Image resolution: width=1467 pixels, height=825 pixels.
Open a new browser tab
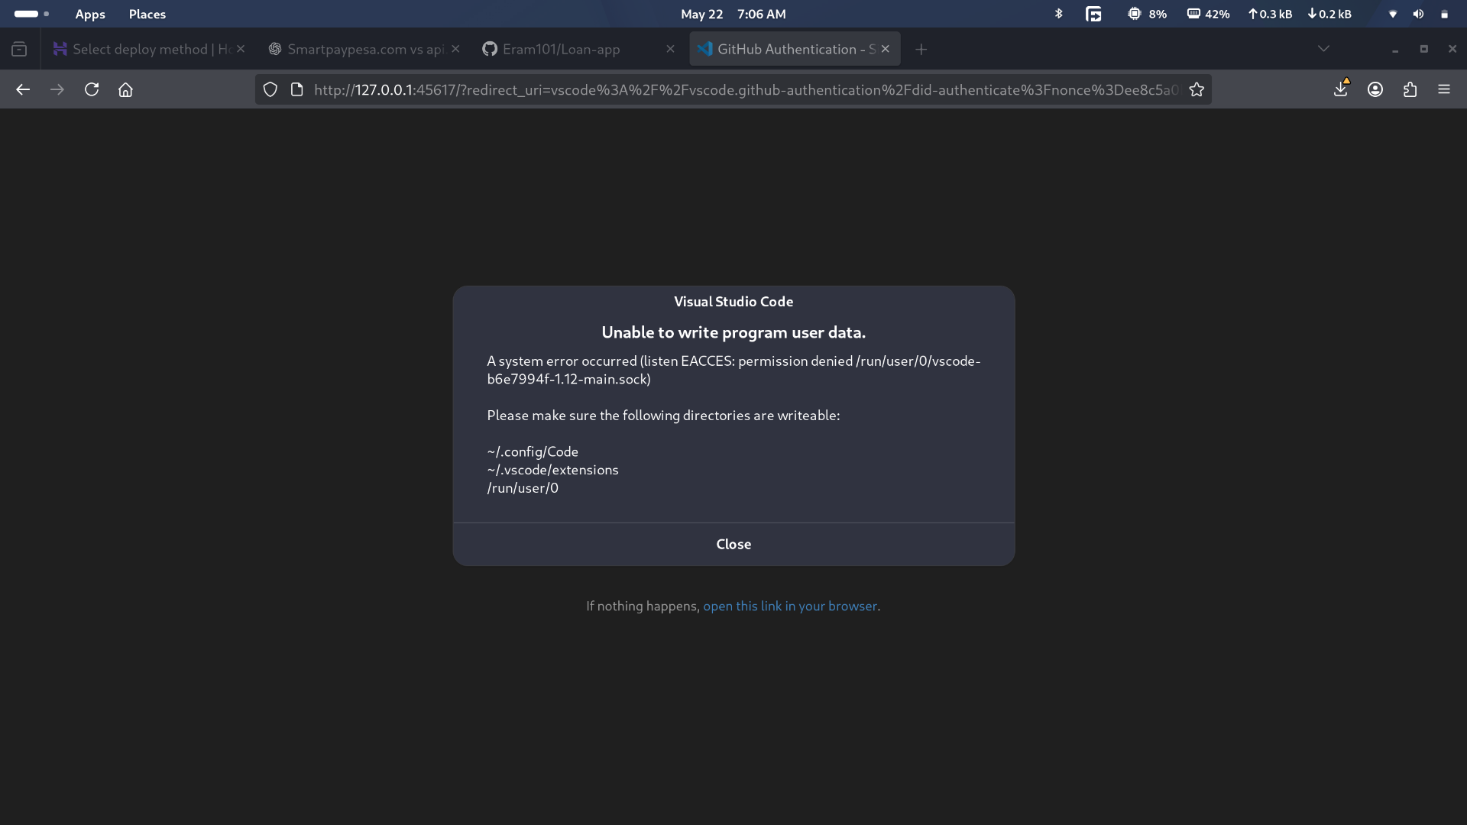[921, 49]
